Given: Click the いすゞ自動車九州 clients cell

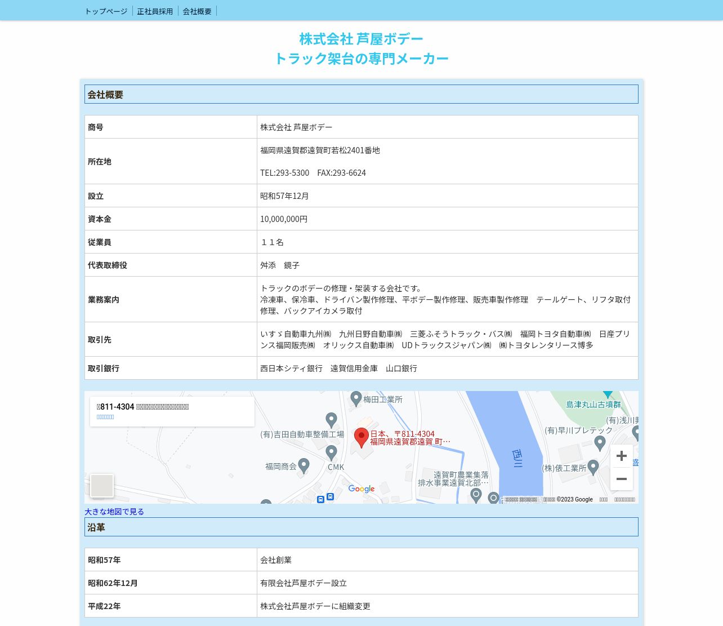Looking at the screenshot, I should click(447, 339).
